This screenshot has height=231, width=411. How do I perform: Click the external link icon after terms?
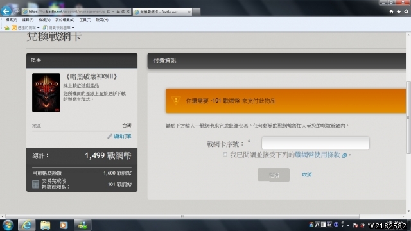click(x=344, y=155)
